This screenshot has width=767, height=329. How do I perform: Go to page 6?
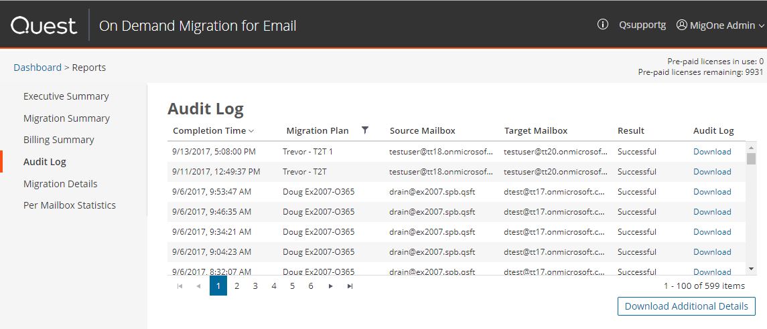(311, 286)
